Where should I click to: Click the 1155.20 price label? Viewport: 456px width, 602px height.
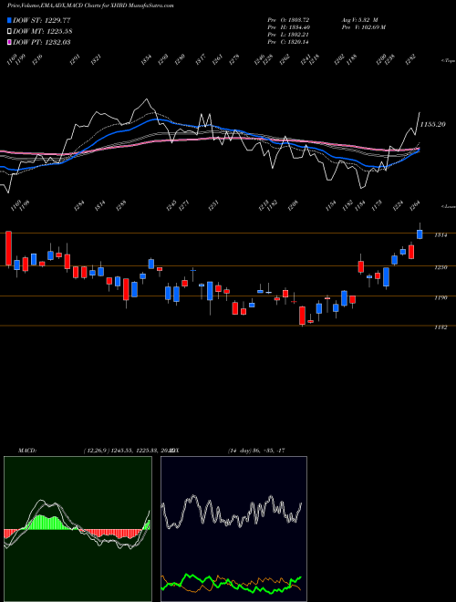(432, 124)
